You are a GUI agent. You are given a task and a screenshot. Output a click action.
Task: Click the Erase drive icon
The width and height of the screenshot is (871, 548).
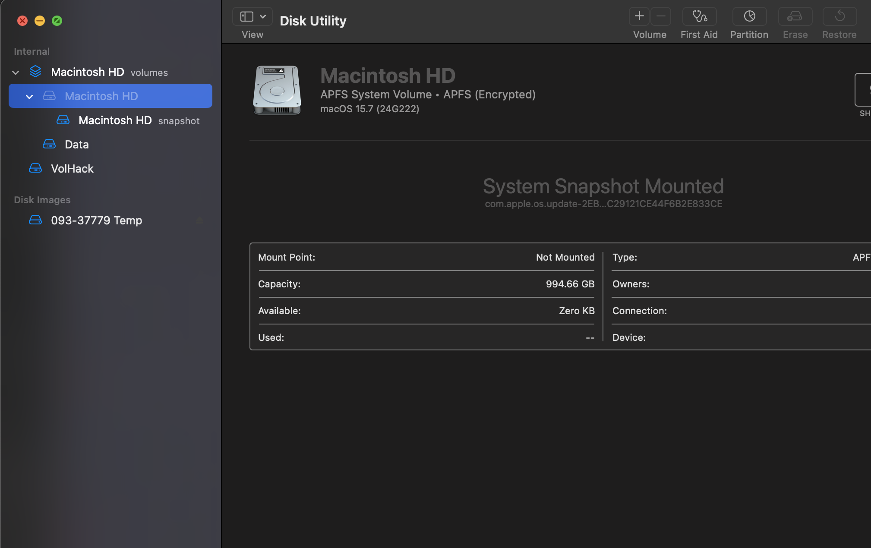coord(795,17)
